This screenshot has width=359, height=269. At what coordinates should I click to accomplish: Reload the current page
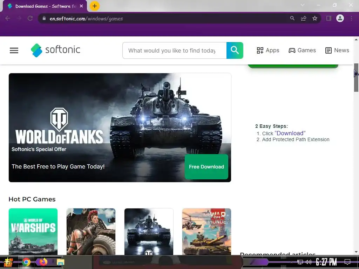(30, 18)
